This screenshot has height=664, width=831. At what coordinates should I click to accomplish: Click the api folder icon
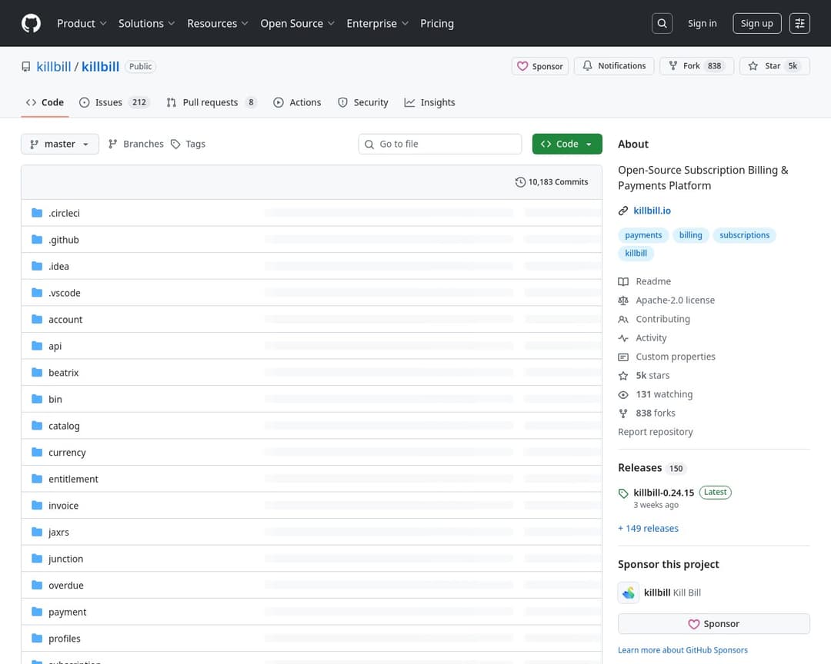pyautogui.click(x=37, y=346)
